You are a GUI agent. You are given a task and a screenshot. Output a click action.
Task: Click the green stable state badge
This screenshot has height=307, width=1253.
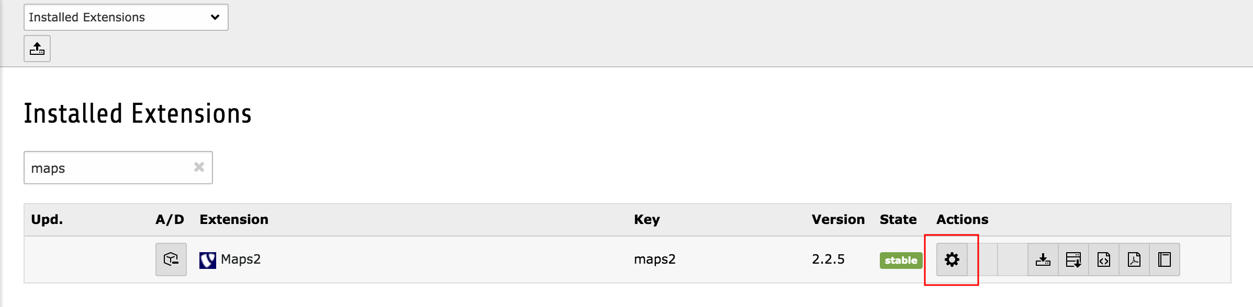click(x=901, y=261)
